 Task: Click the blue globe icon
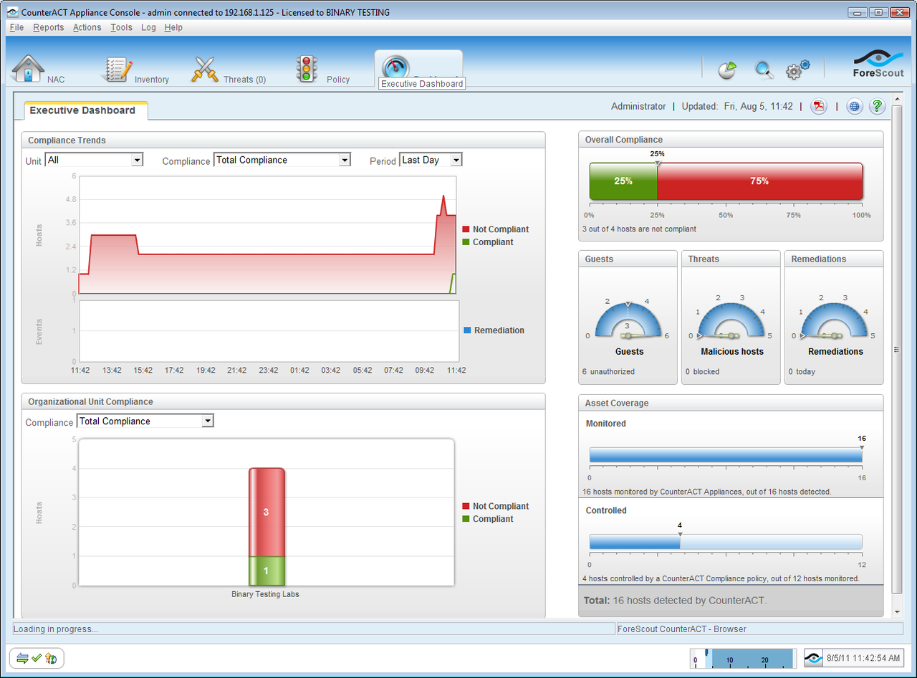[x=854, y=106]
